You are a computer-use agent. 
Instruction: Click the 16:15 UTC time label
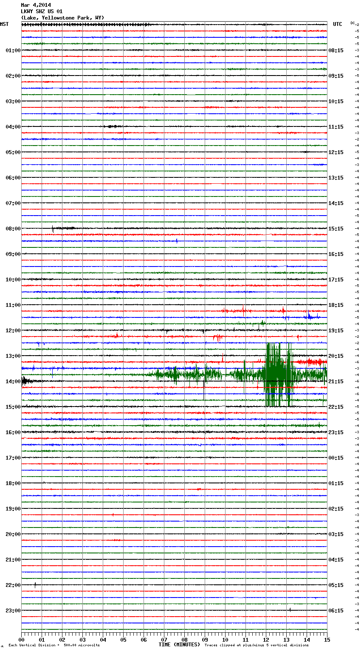pos(336,254)
